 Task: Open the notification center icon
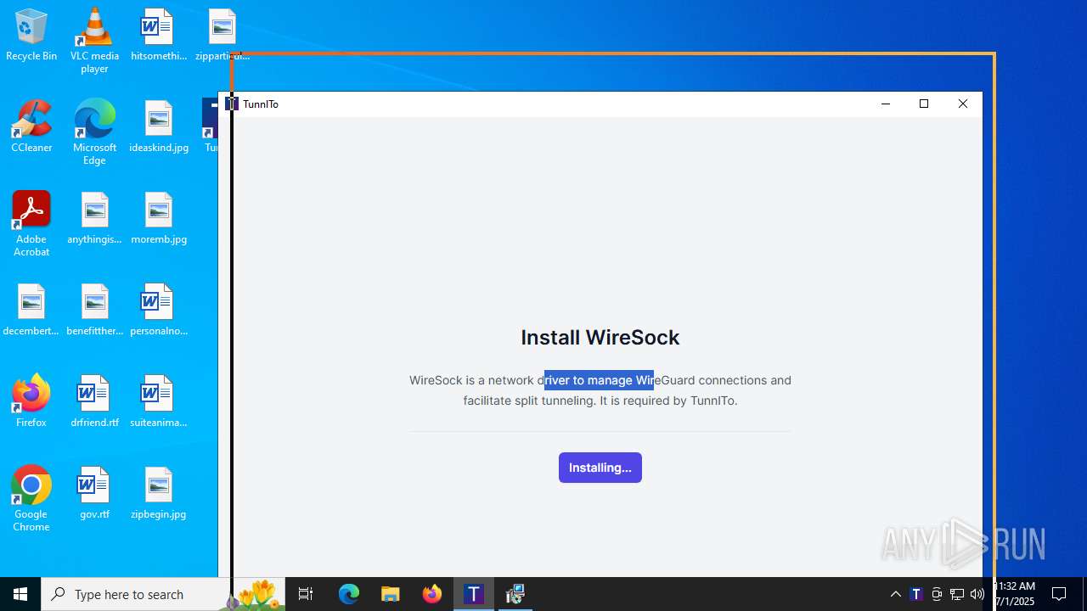(x=1059, y=594)
